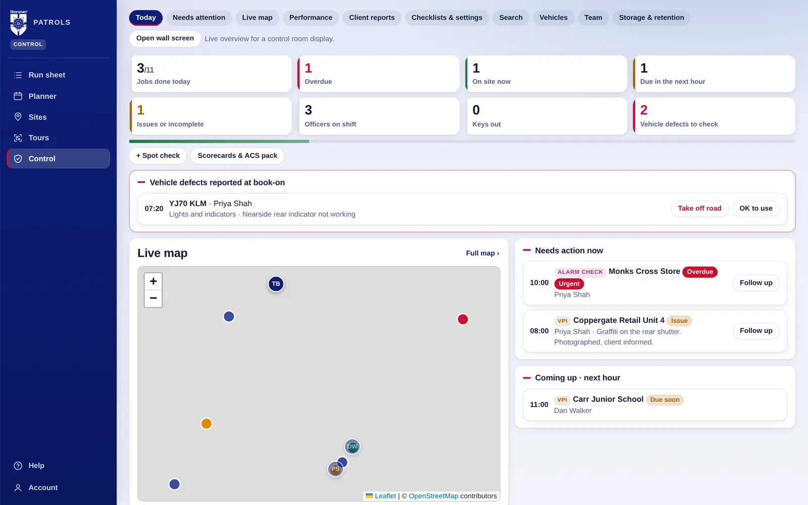Click the Sites location pin icon
808x505 pixels.
[18, 117]
